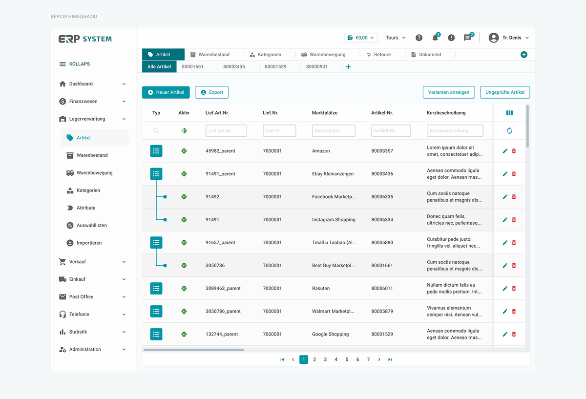The width and height of the screenshot is (586, 399).
Task: Go to first page of pagination
Action: 282,359
